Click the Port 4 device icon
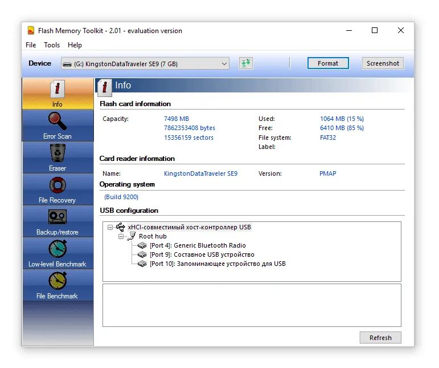The height and width of the screenshot is (368, 439). click(142, 245)
